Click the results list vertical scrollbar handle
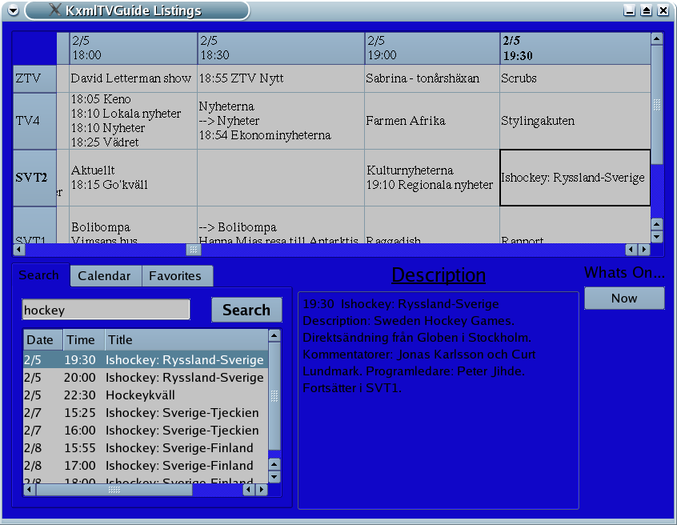677x525 pixels. tap(274, 396)
